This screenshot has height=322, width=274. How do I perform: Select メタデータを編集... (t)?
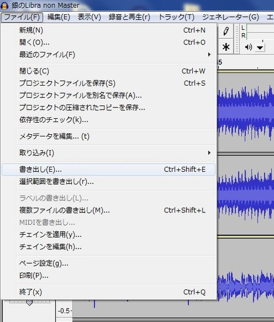108,136
